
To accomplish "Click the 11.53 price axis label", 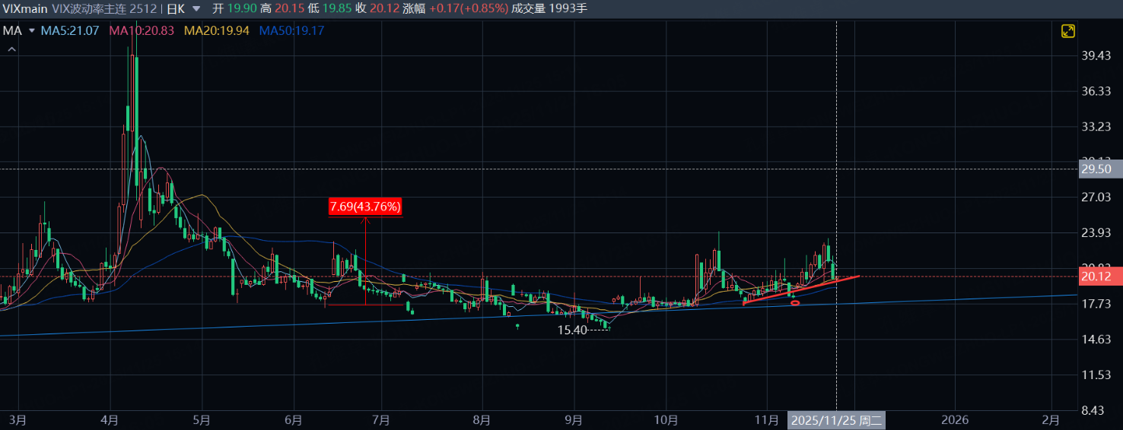I will 1096,375.
